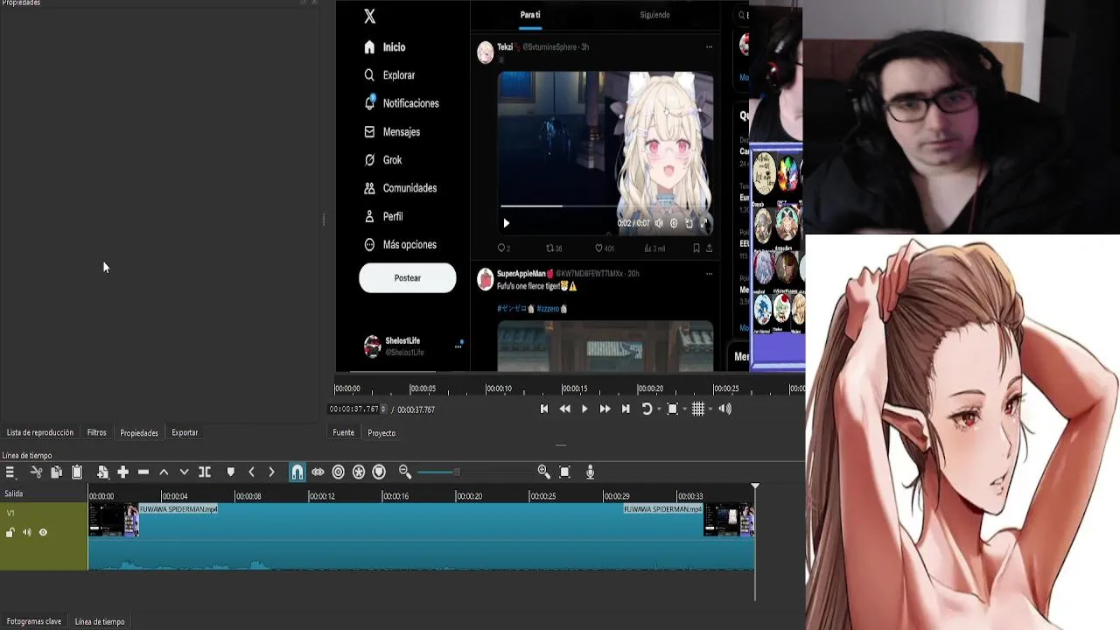1120x630 pixels.
Task: Like the Tekzi tweet heart icon
Action: (x=598, y=248)
